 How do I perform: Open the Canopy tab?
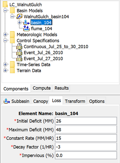click(41, 101)
